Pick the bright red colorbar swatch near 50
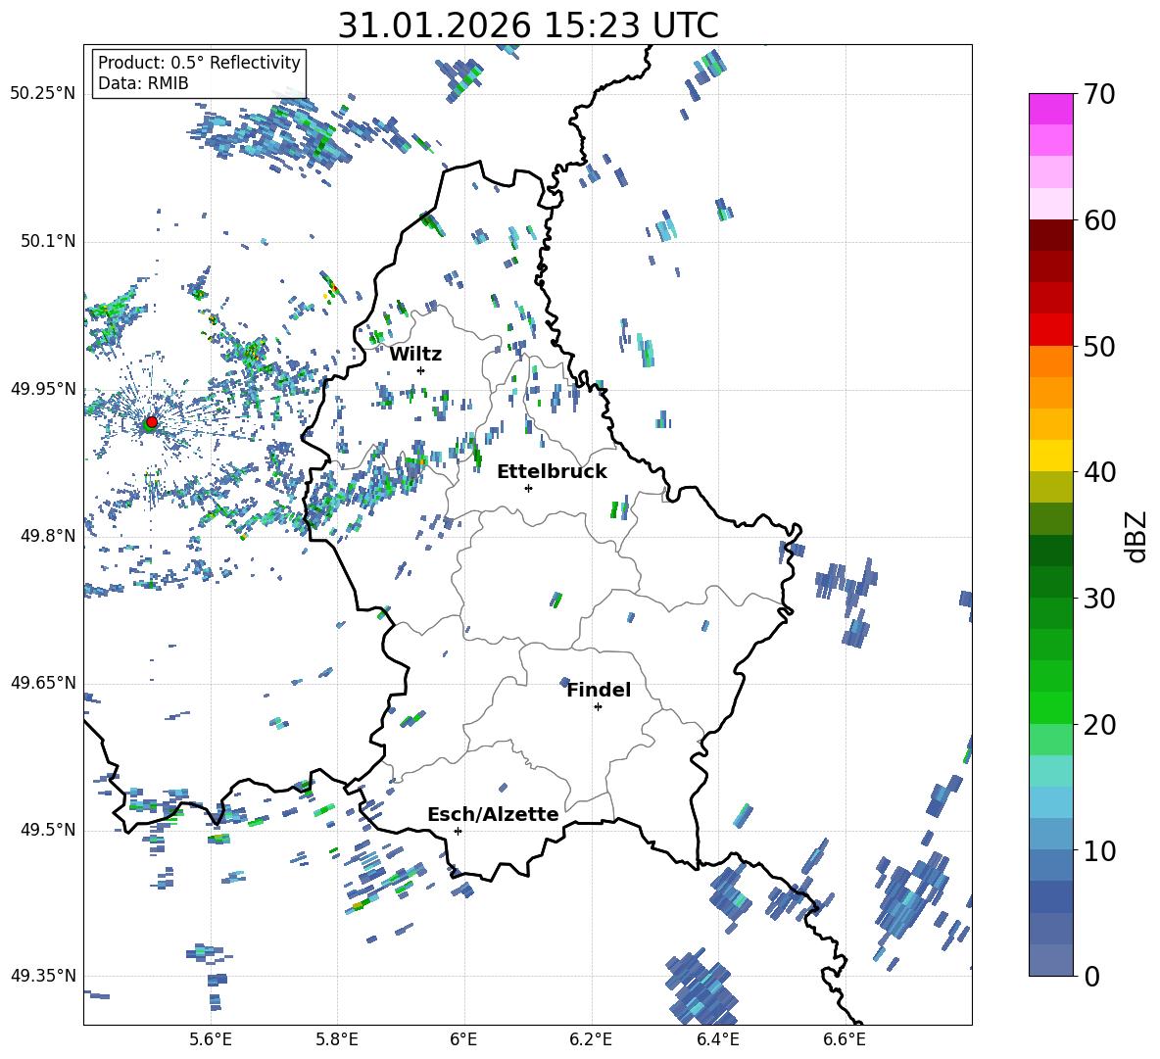1160x1059 pixels. pyautogui.click(x=1051, y=329)
